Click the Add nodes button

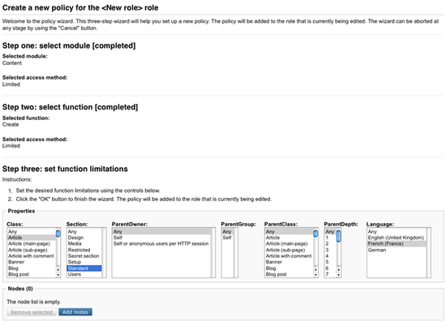coord(75,312)
